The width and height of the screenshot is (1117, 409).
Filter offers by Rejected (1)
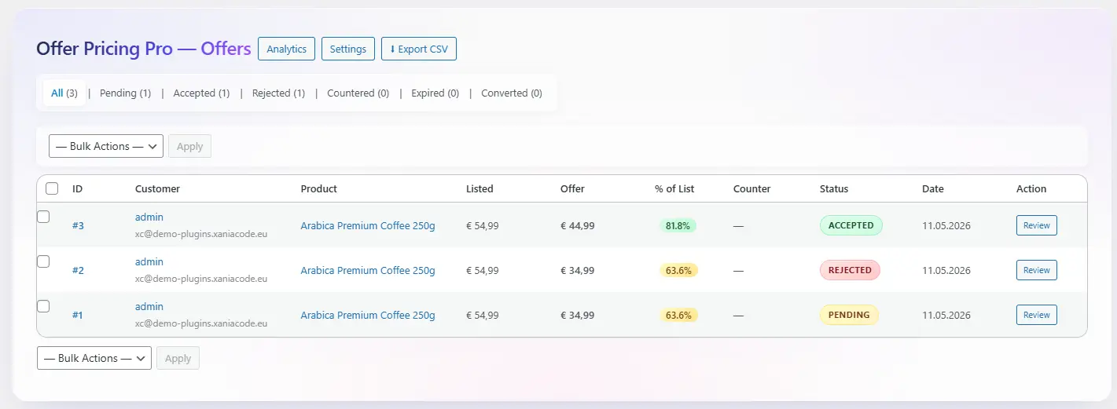tap(278, 93)
